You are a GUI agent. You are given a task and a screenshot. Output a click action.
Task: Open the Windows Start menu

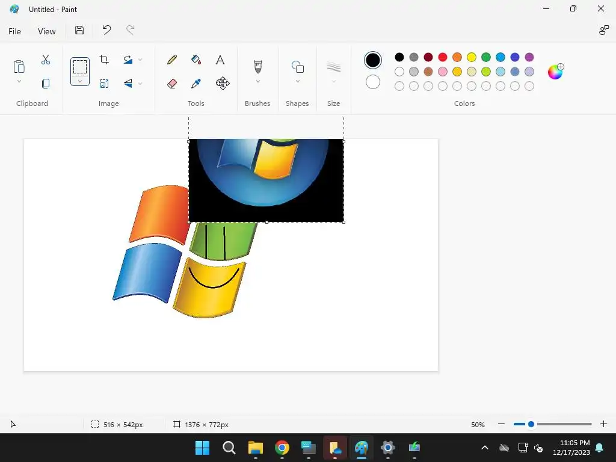pos(202,448)
